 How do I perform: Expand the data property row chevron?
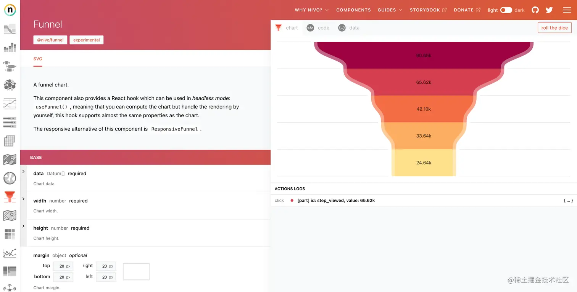23,172
